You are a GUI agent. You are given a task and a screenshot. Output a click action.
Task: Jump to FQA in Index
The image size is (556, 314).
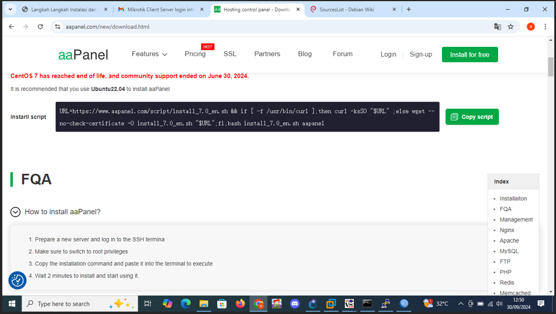tap(505, 209)
